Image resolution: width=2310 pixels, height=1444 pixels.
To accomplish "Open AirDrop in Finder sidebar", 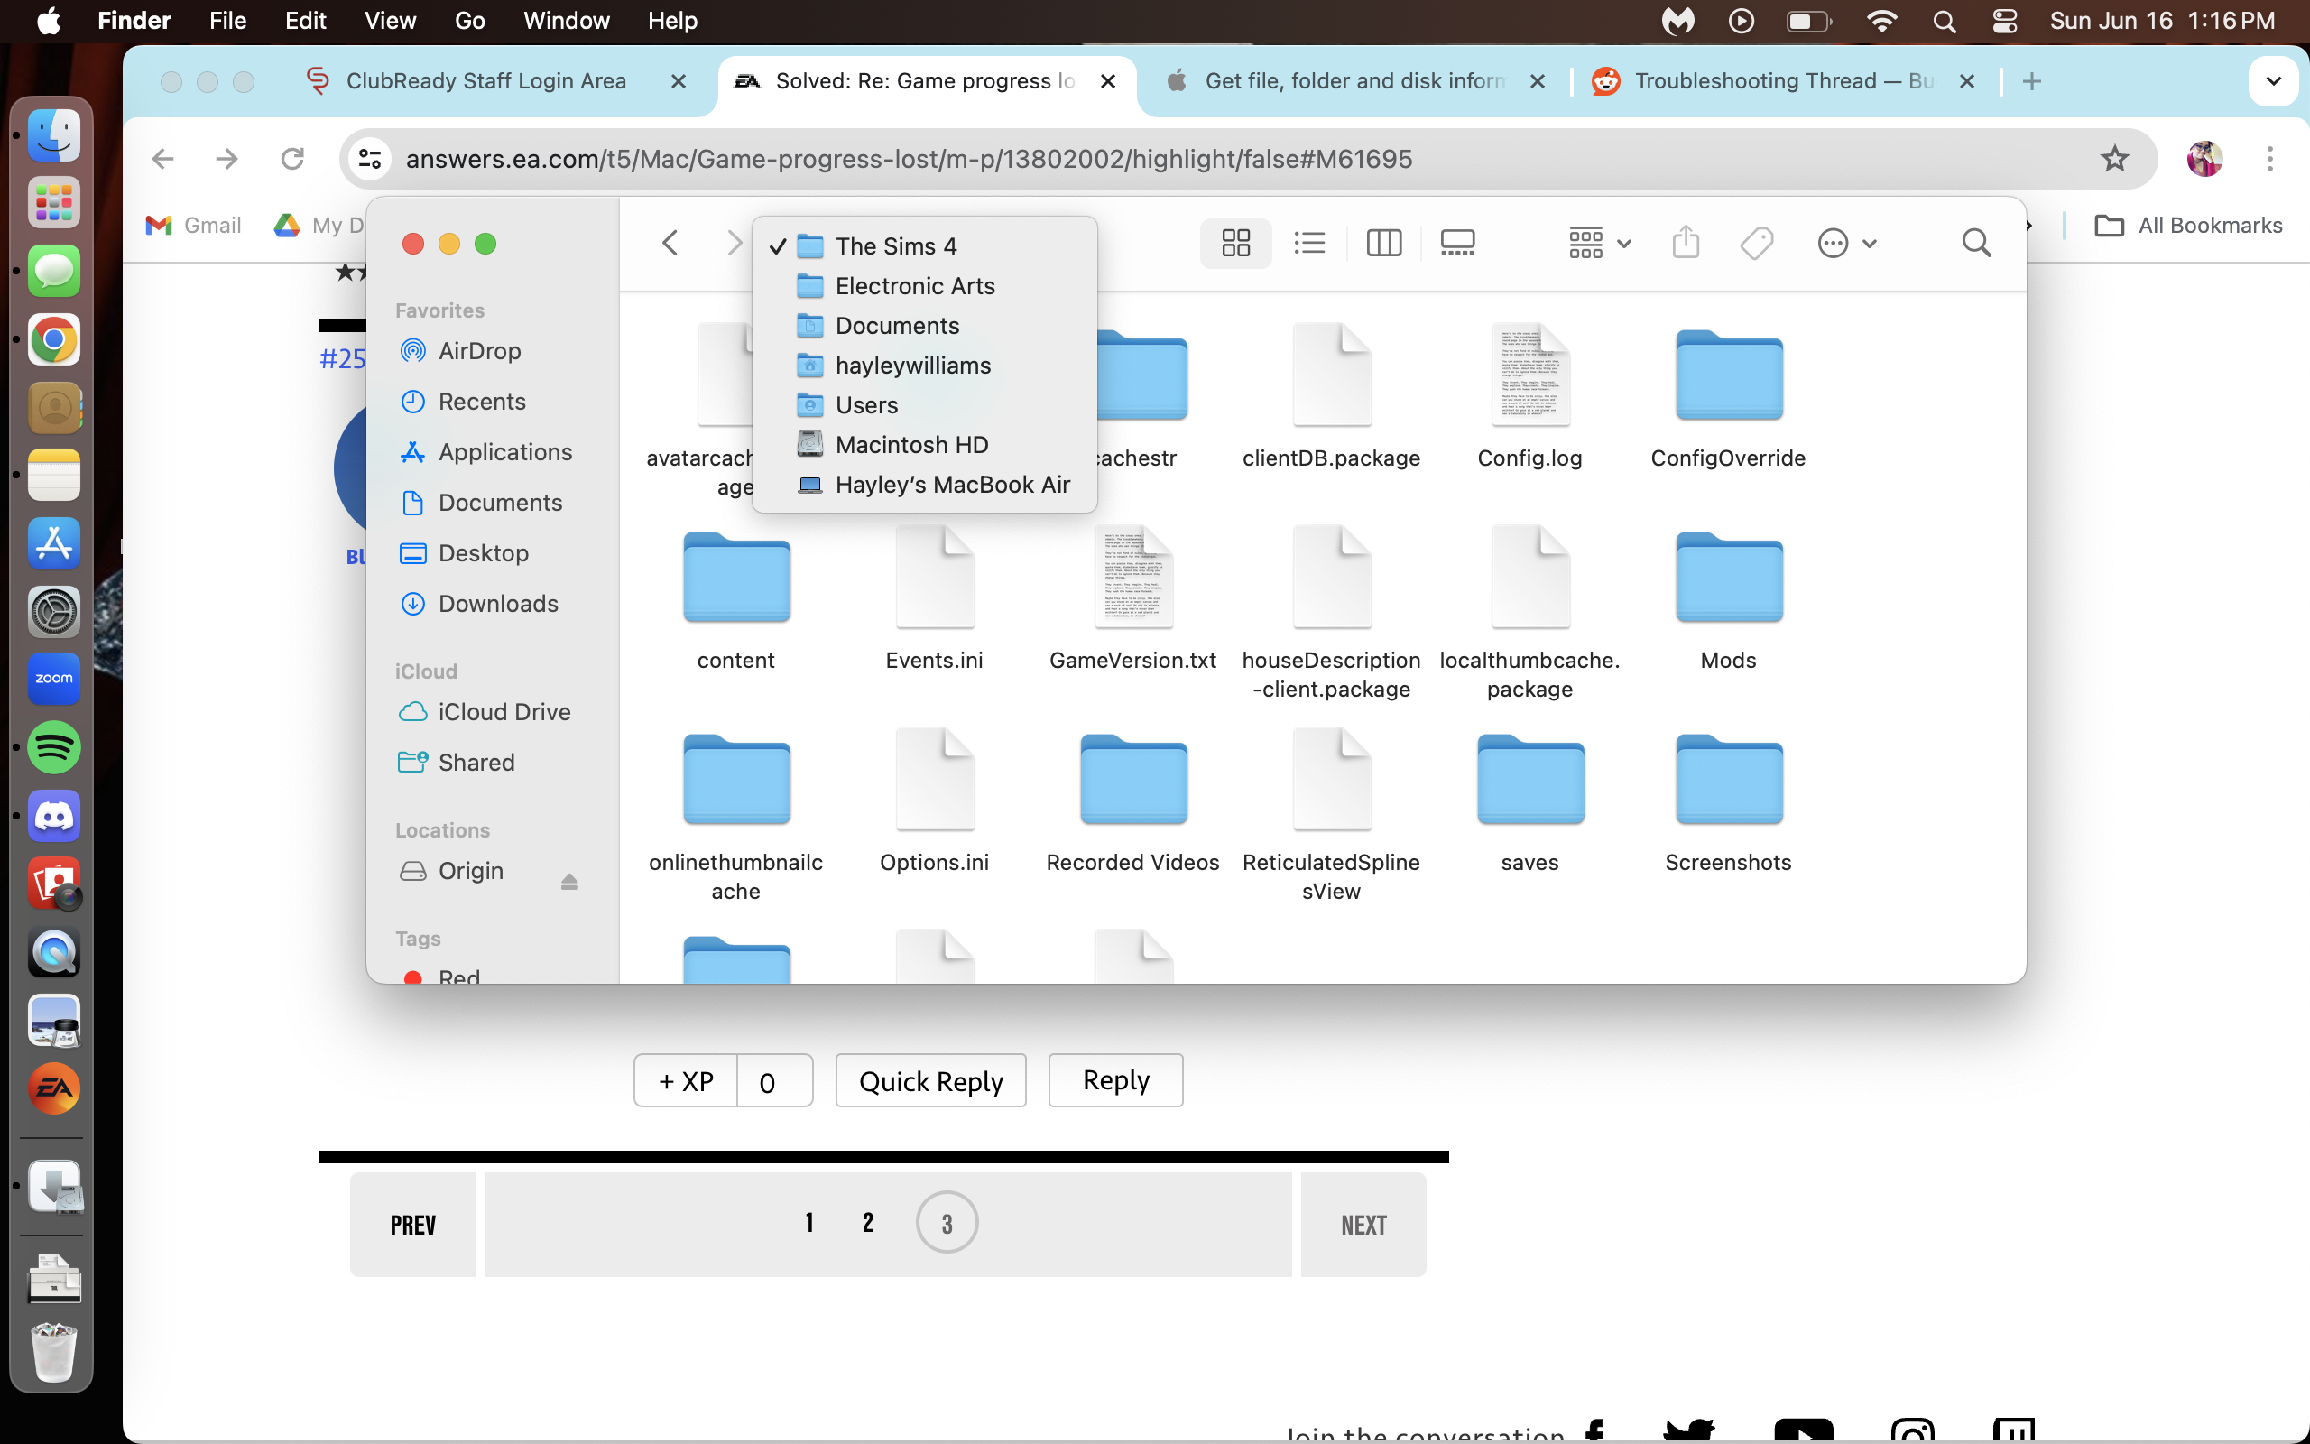I will (x=479, y=350).
